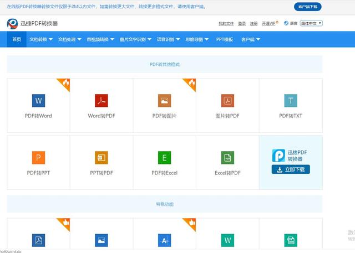
Task: Click the 图片转PDF label text
Action: (x=227, y=116)
